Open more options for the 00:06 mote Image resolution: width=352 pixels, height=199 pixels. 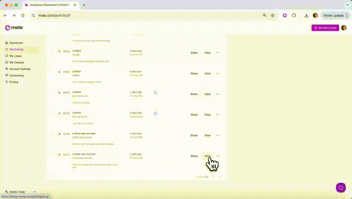[218, 135]
